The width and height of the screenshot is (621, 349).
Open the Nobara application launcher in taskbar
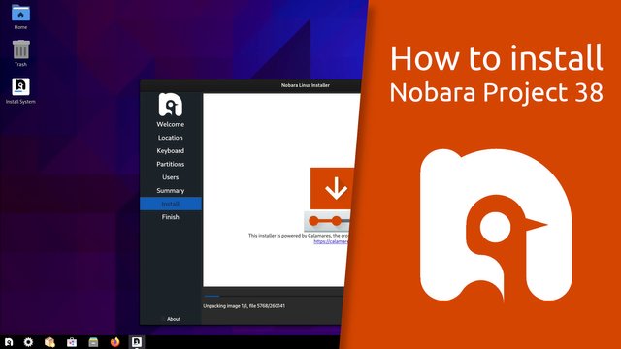tap(9, 342)
